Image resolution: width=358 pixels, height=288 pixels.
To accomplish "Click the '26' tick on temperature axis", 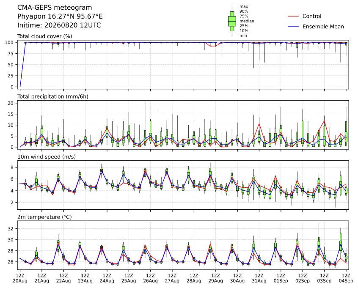I will [11, 262].
